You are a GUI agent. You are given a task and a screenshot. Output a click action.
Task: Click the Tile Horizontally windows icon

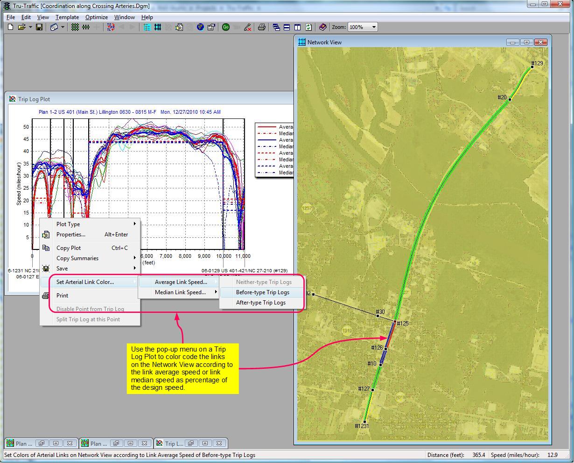click(287, 27)
